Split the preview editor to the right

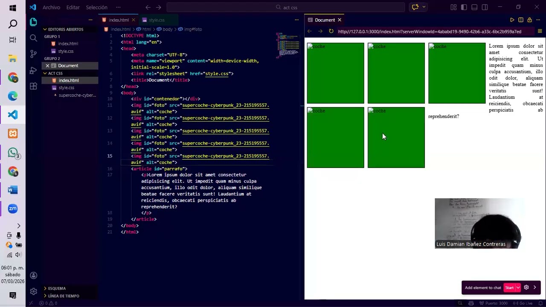[521, 20]
